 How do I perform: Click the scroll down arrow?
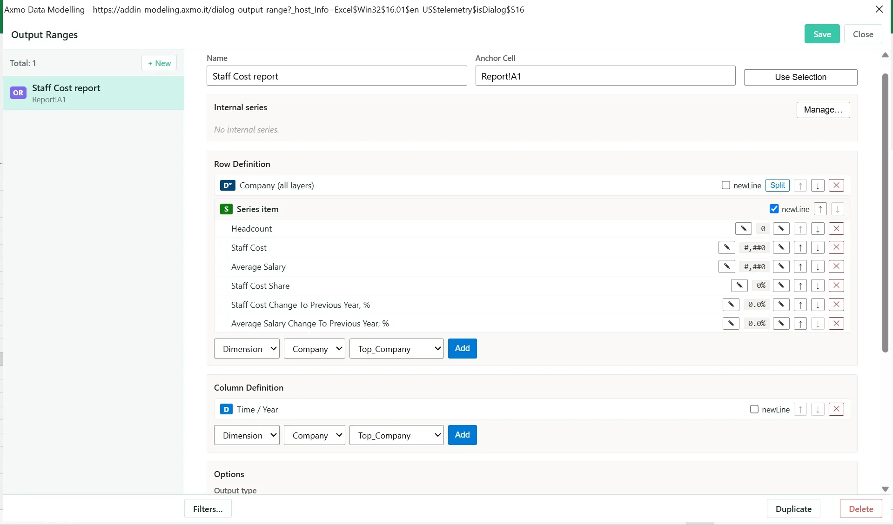[x=885, y=490]
